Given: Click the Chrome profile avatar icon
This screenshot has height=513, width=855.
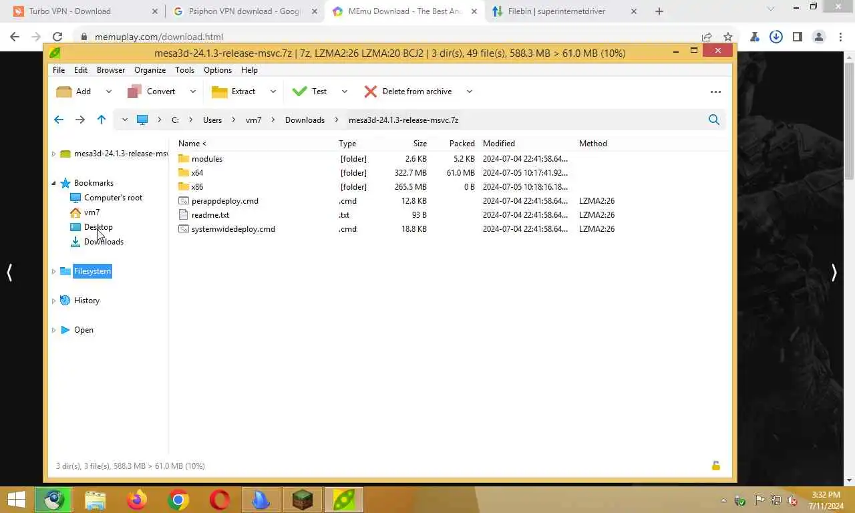Looking at the screenshot, I should pos(818,37).
